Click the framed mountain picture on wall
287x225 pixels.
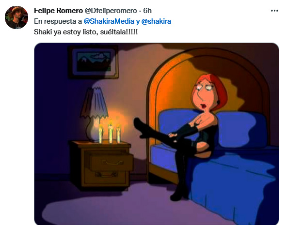[94, 62]
